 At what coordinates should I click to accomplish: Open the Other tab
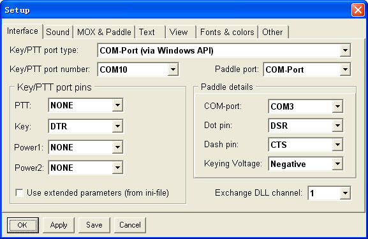point(272,32)
